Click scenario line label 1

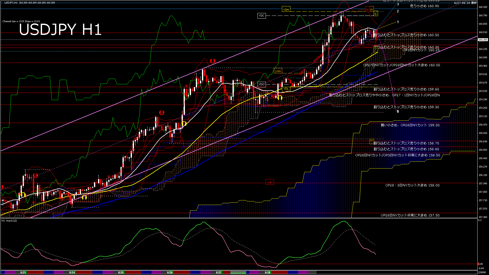(x=398, y=22)
